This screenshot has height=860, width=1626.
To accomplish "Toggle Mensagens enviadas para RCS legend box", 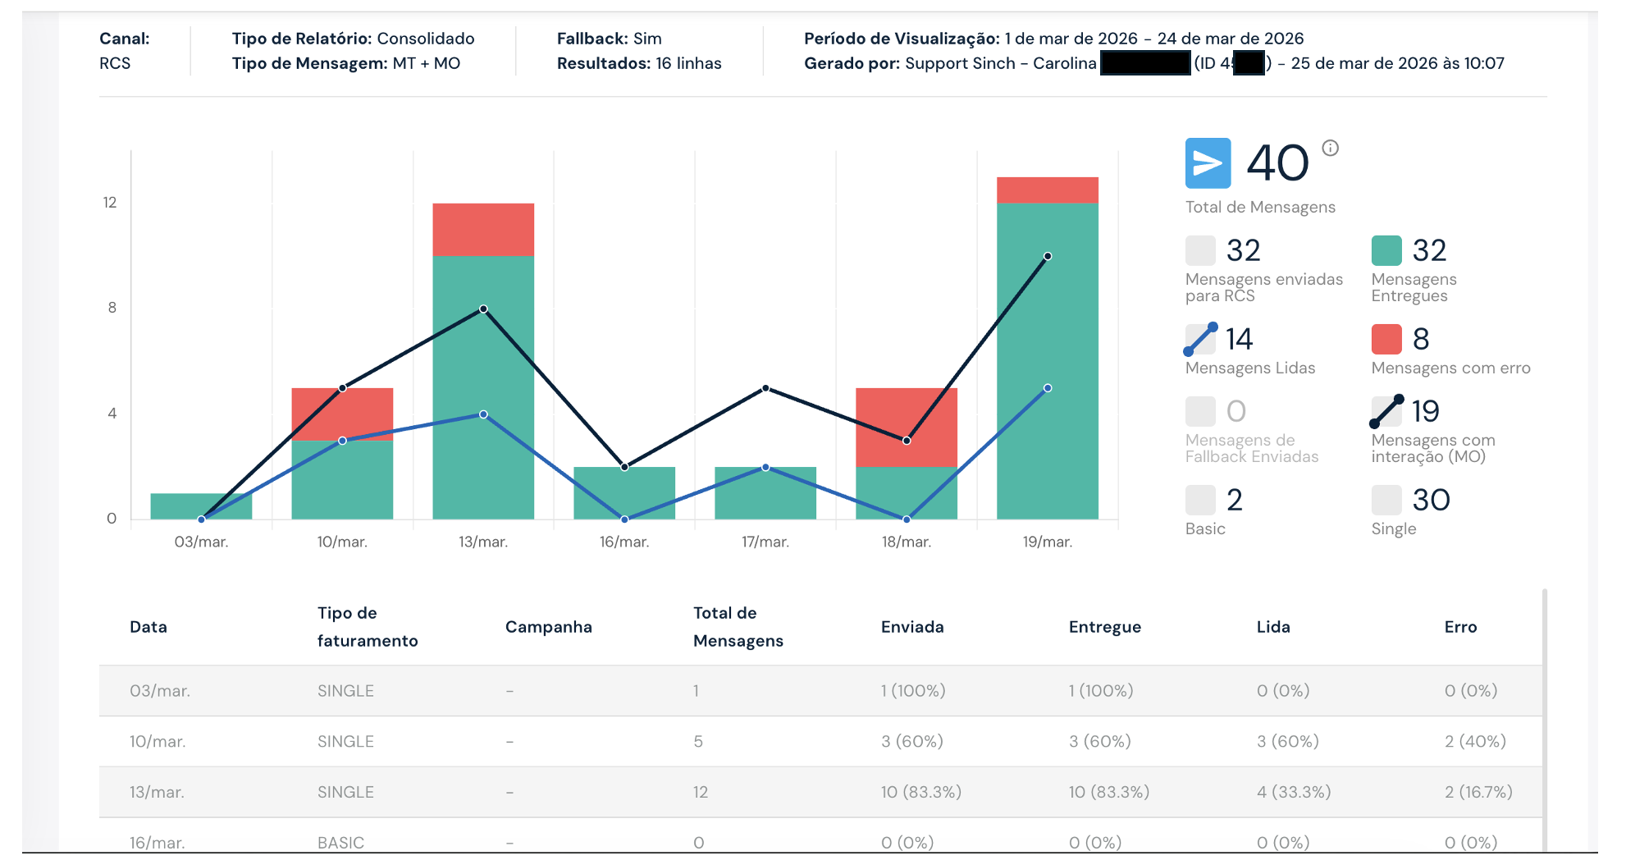I will click(x=1200, y=250).
